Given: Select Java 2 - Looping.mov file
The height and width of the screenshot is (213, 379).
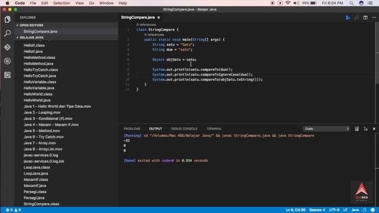Looking at the screenshot, I should (42, 112).
